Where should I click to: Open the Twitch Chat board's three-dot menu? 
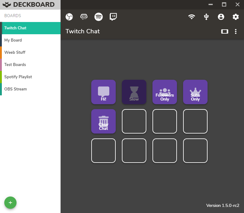[x=236, y=31]
